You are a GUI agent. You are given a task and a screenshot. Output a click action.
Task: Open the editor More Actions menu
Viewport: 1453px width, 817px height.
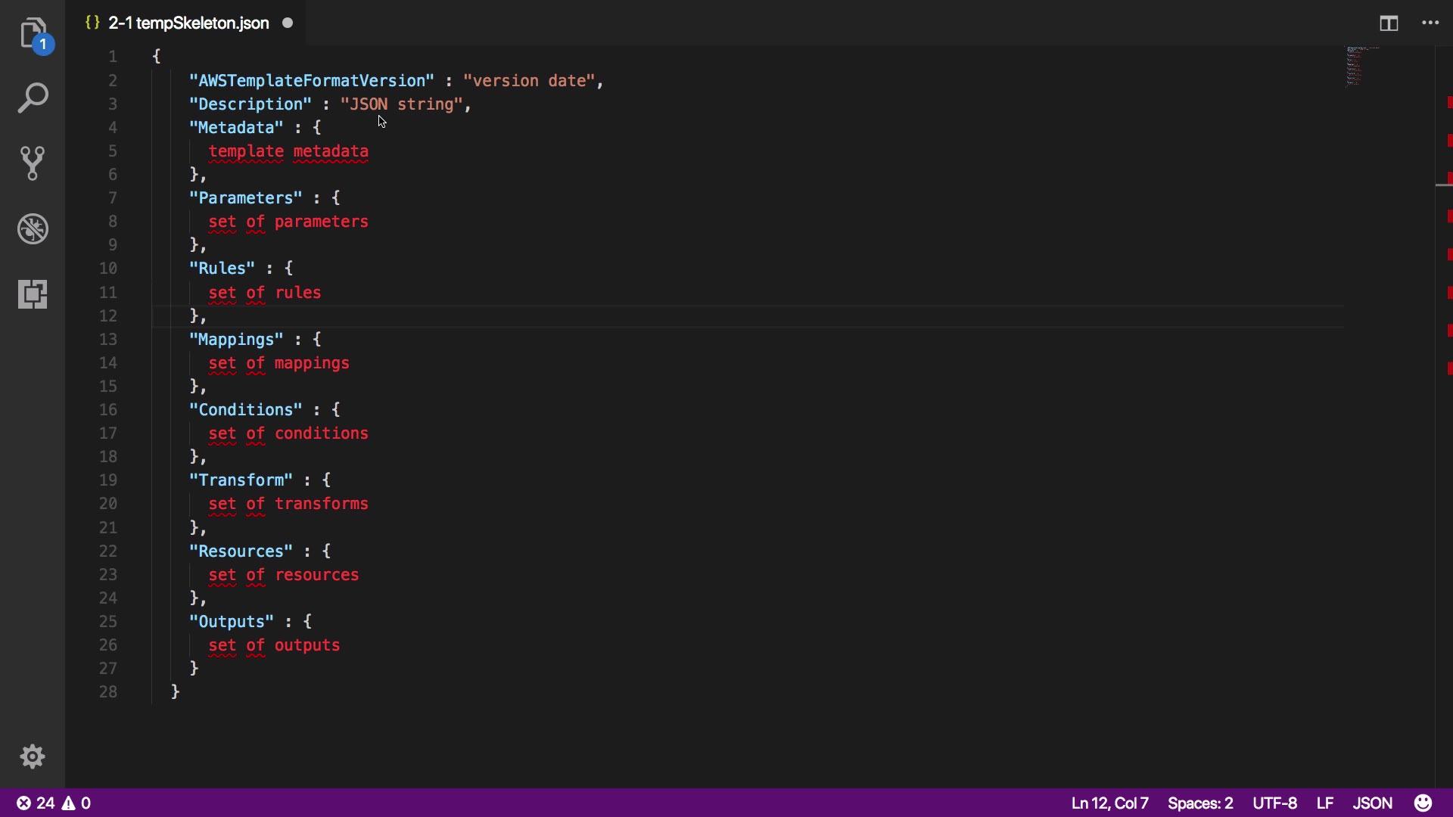pyautogui.click(x=1430, y=23)
